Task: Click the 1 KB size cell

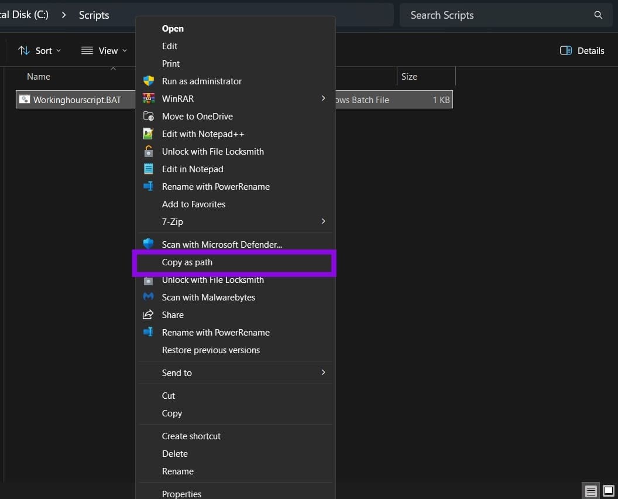Action: 441,100
